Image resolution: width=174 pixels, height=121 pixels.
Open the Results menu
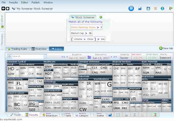[x=13, y=2]
